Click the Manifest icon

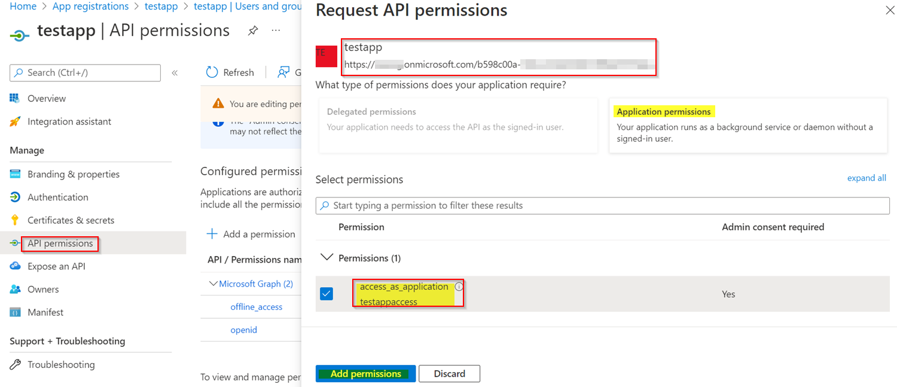16,312
